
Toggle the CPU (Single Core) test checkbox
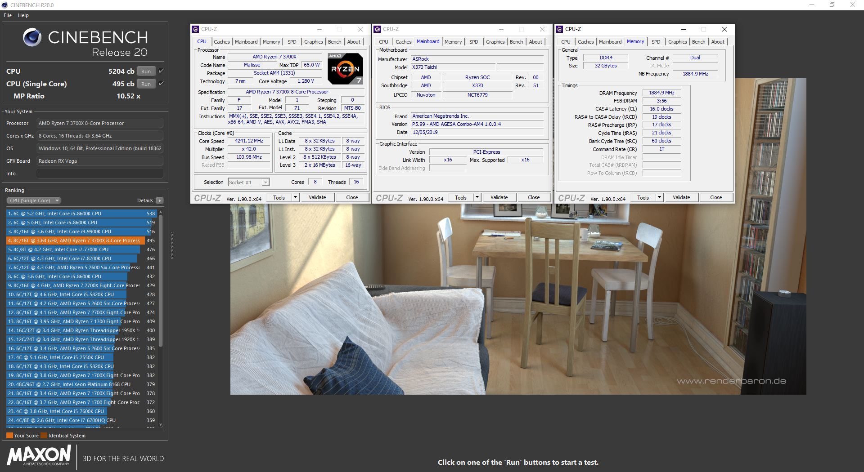click(x=161, y=84)
